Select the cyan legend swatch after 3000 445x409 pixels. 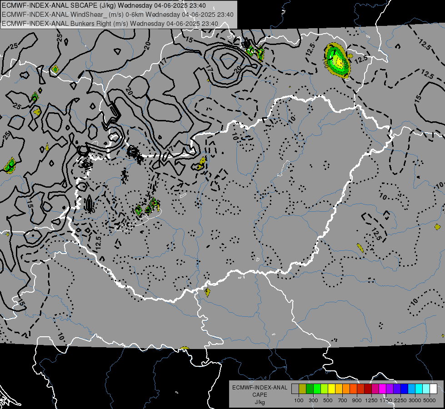419,389
